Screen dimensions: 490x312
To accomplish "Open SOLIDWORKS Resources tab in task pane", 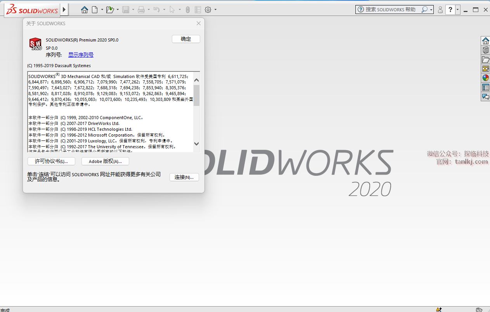I will coord(485,41).
